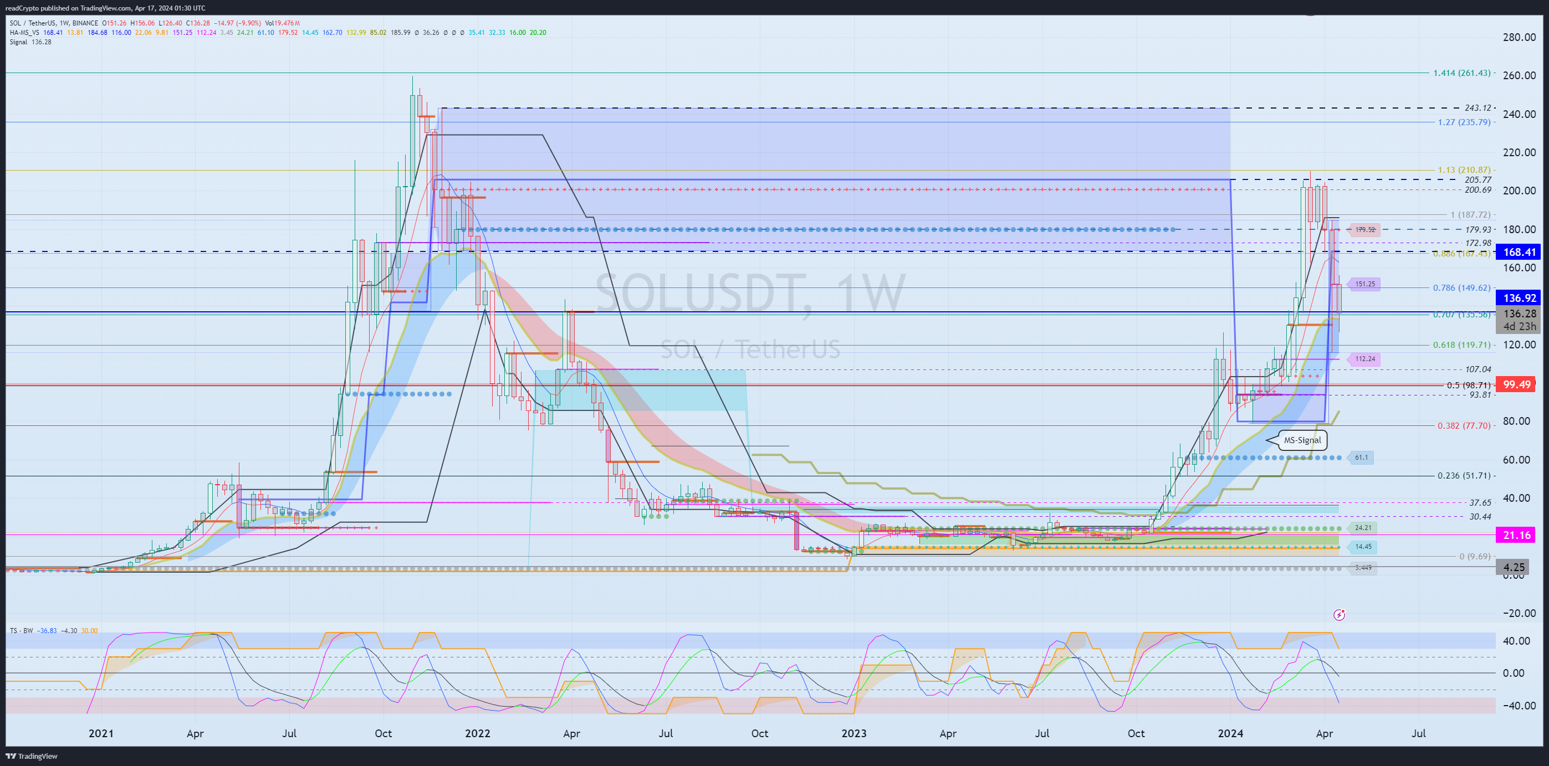Select the 0.5 (98.71) Fibonacci level label
Viewport: 1549px width, 766px height.
tap(1469, 385)
